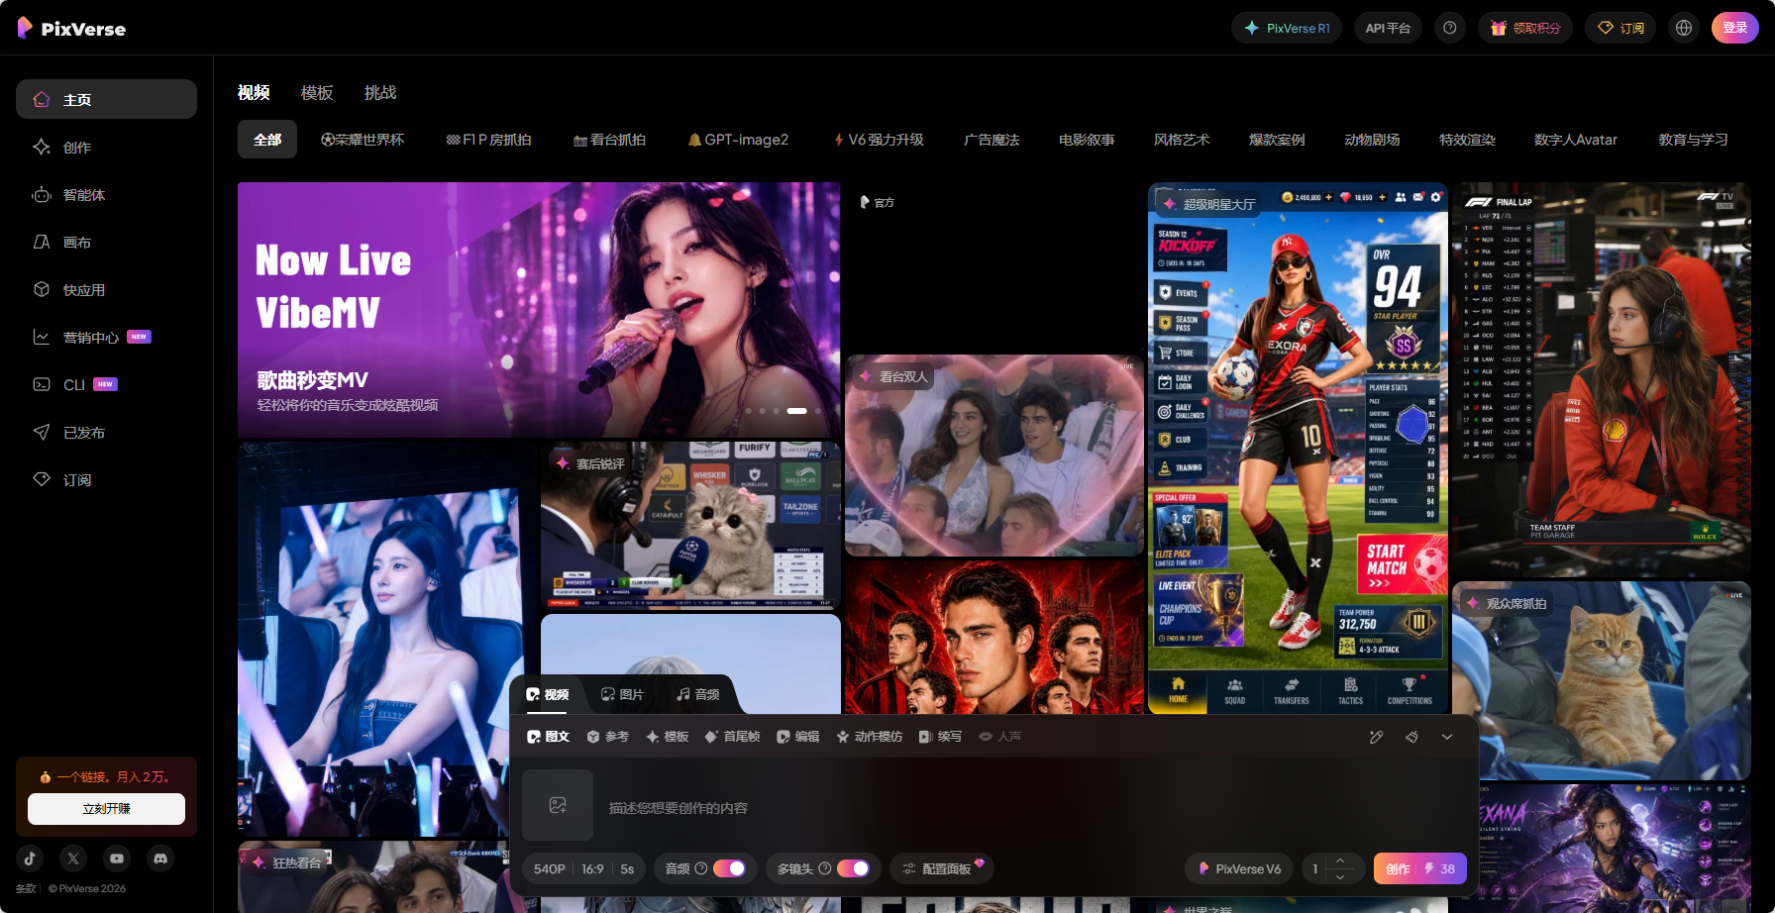Open the 配置面板 configuration panel

942,868
